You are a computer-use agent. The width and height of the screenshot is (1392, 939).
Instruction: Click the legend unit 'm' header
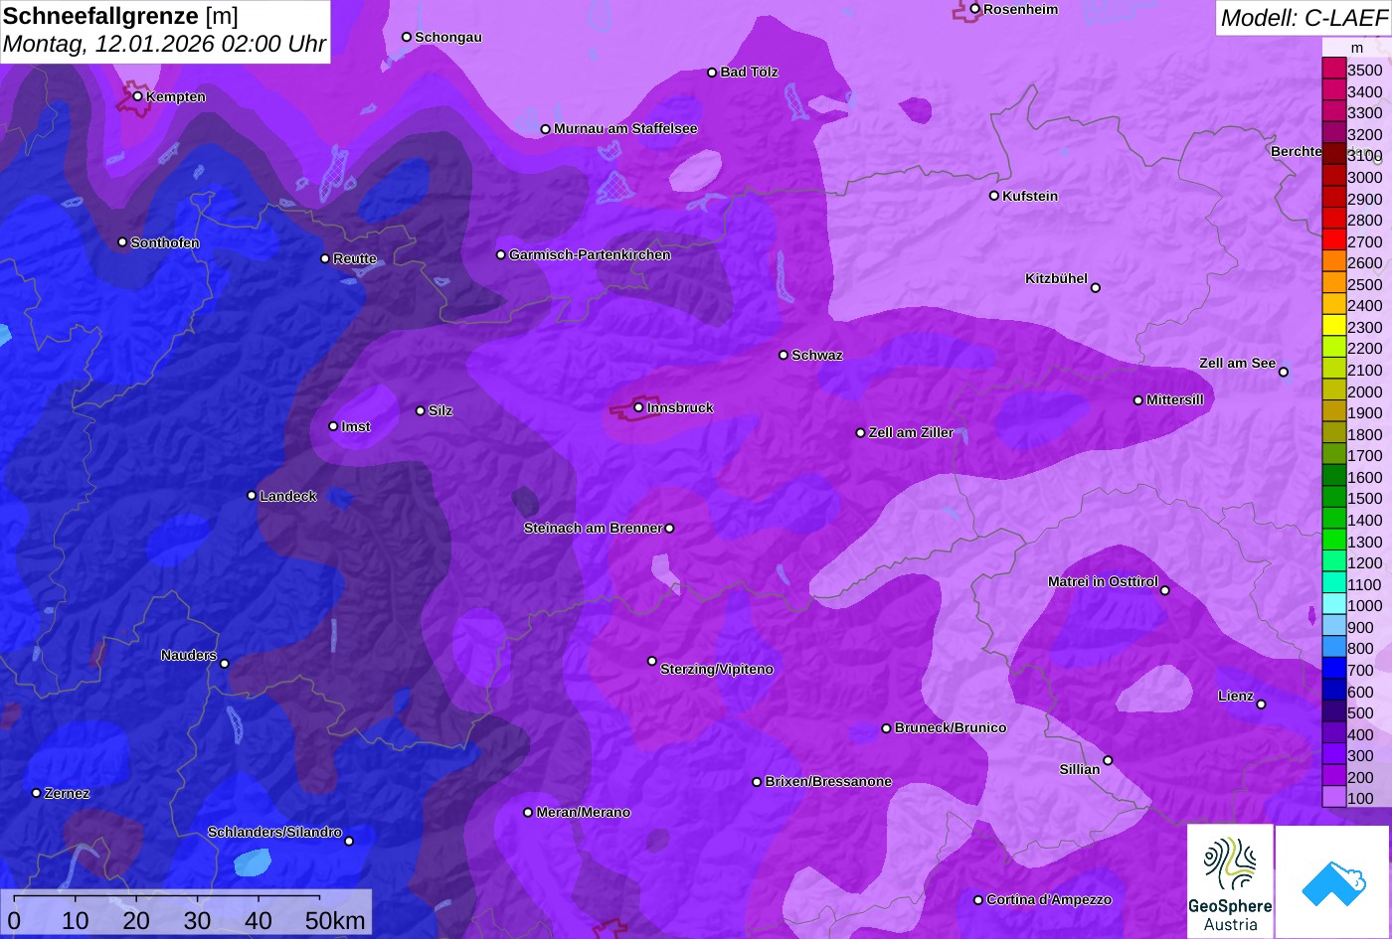point(1356,48)
